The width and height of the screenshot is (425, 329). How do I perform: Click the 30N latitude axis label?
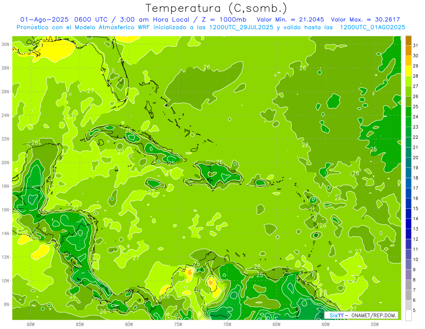5,44
